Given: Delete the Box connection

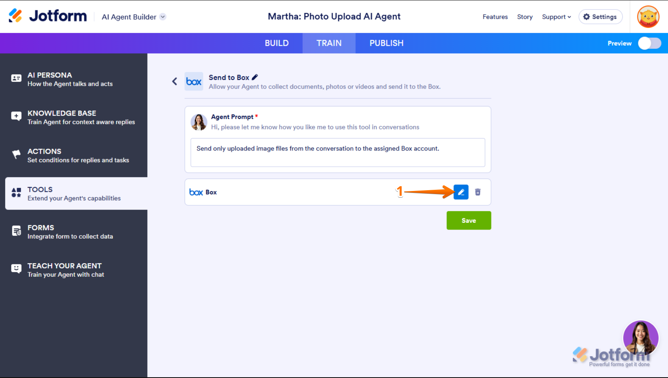Looking at the screenshot, I should (478, 192).
